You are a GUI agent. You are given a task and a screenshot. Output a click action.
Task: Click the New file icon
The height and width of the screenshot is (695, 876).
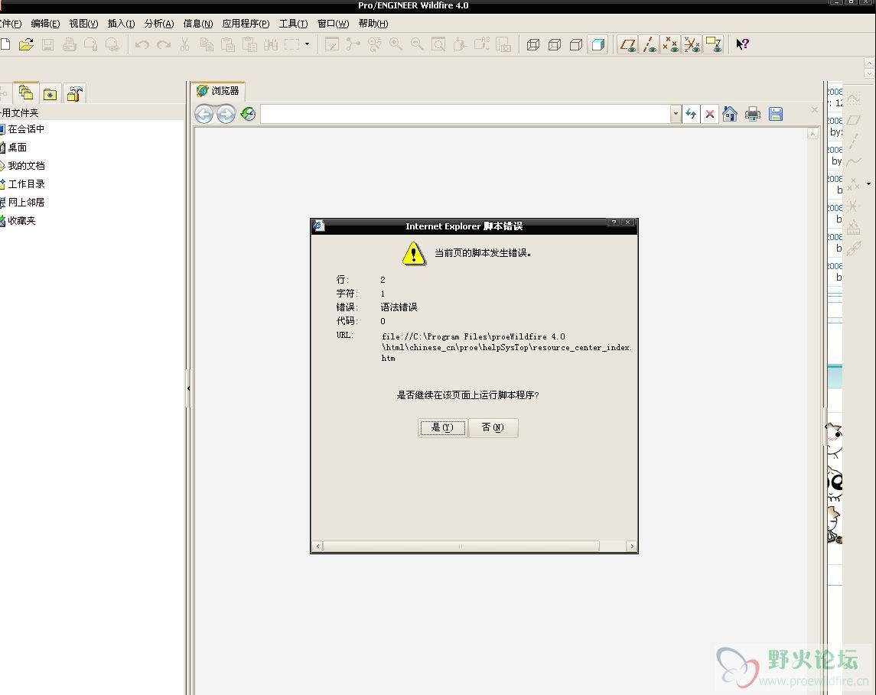pos(5,44)
